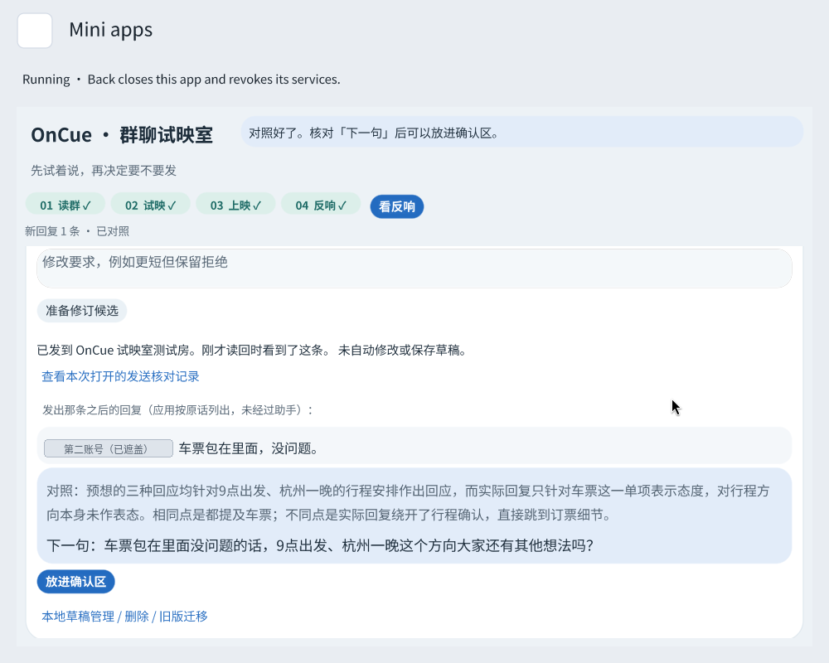Click the 发出那条之后的回复 caption
Viewport: 829px width, 663px height.
click(177, 409)
